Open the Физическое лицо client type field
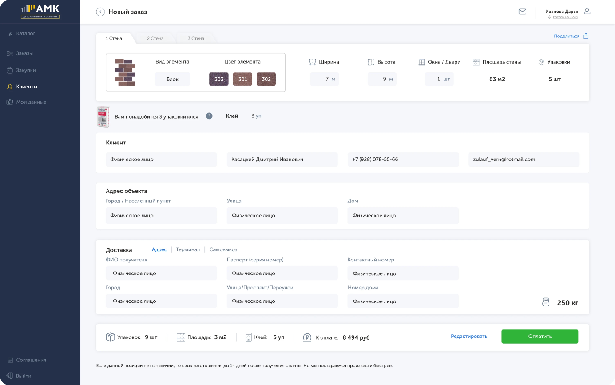The height and width of the screenshot is (385, 615). point(161,160)
